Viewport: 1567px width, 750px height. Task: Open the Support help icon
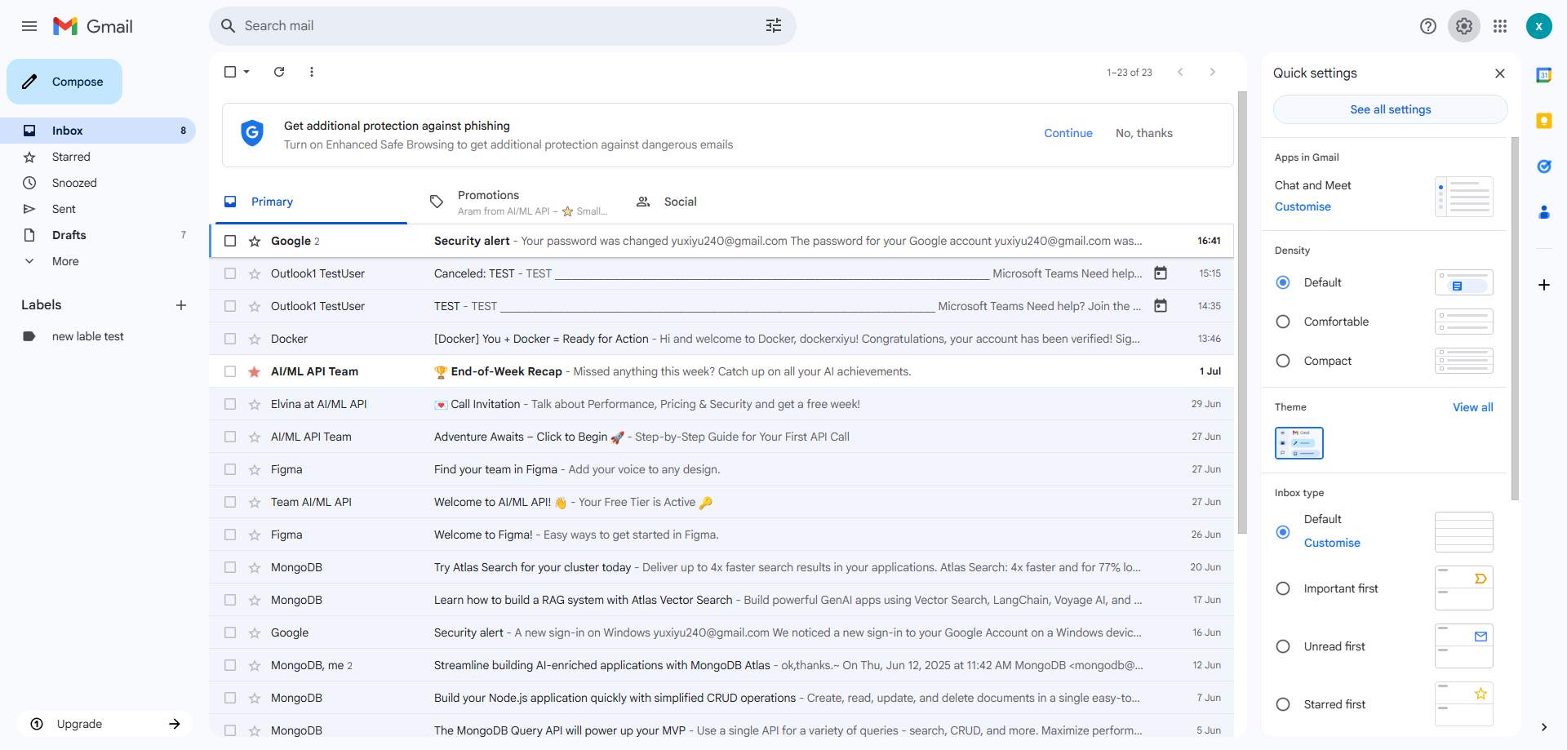coord(1428,26)
